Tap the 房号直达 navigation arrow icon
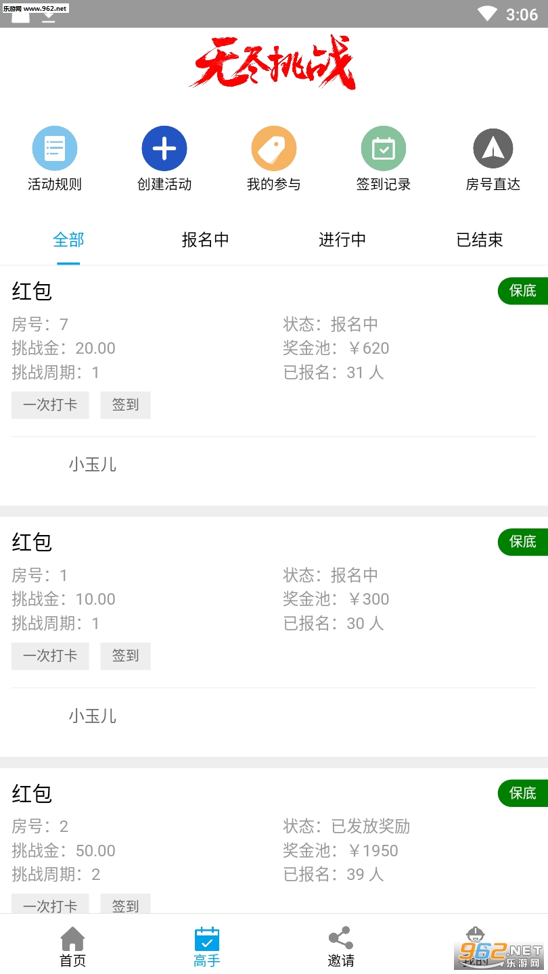This screenshot has width=548, height=974. (493, 148)
